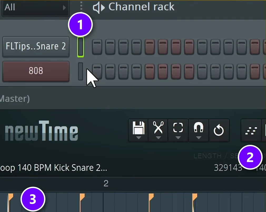Toggle step 7 on the Snare 2 row
Screen dimensions: 266x212
tap(176, 47)
